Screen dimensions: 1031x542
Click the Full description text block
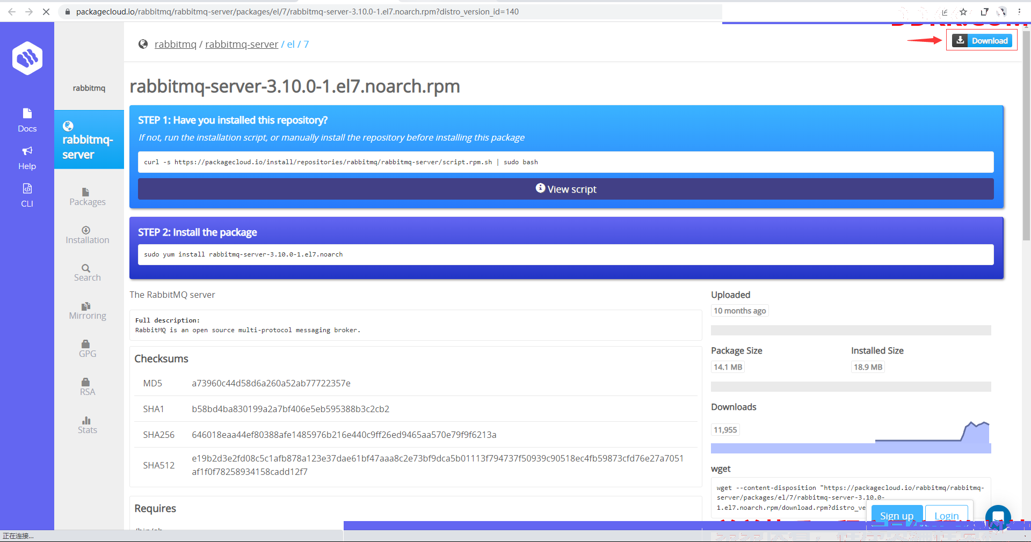[416, 325]
